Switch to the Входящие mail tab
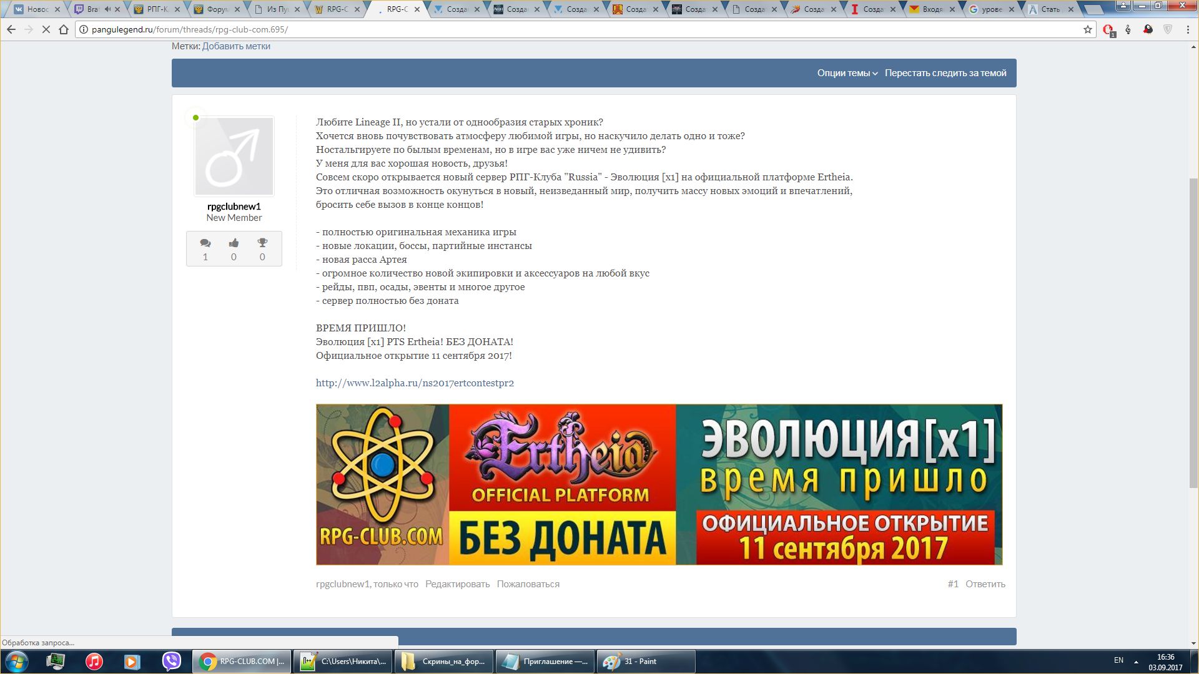This screenshot has height=674, width=1199. (x=932, y=9)
